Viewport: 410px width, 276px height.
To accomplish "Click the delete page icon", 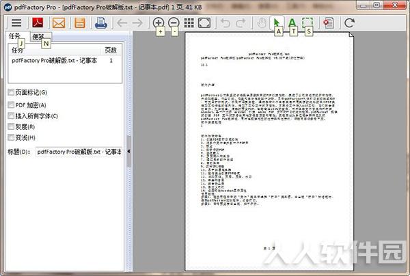I will pyautogui.click(x=329, y=23).
